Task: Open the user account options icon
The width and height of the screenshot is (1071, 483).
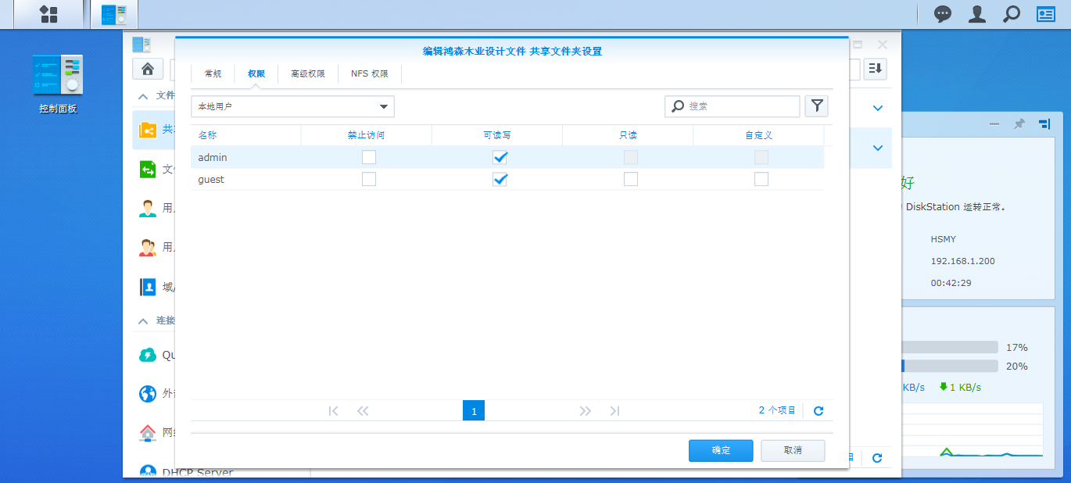Action: [977, 14]
